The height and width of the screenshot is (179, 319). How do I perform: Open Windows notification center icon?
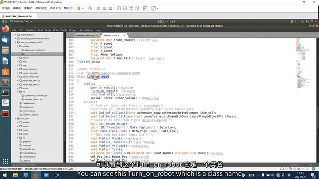[313, 175]
